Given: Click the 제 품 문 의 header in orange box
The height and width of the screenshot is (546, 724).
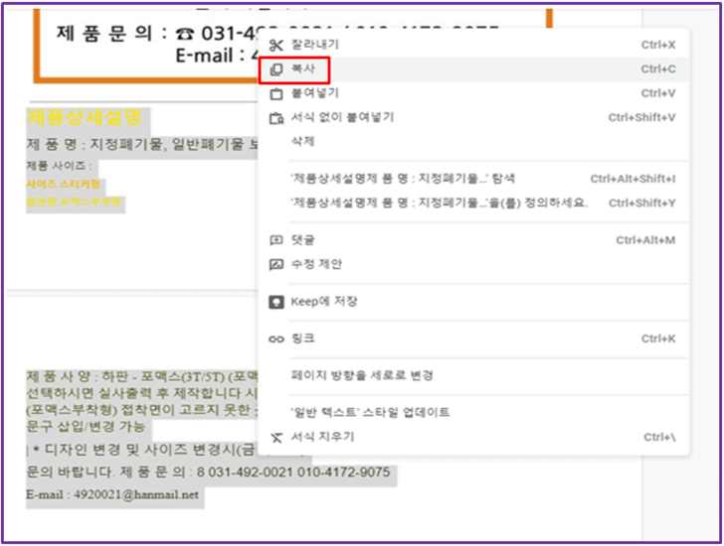Looking at the screenshot, I should (103, 34).
